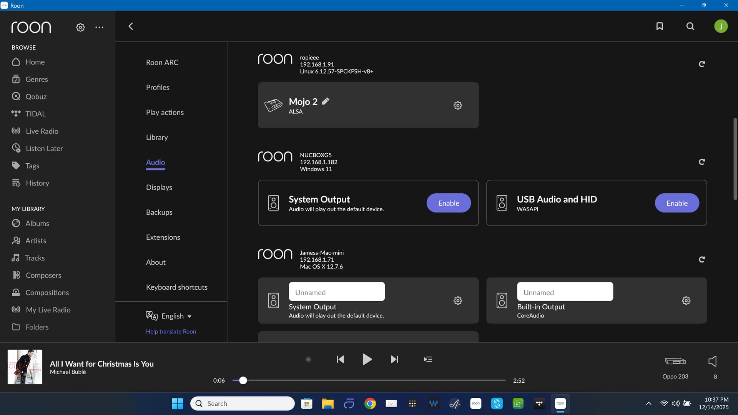Open the play queue icon
This screenshot has height=415, width=738.
click(x=428, y=359)
